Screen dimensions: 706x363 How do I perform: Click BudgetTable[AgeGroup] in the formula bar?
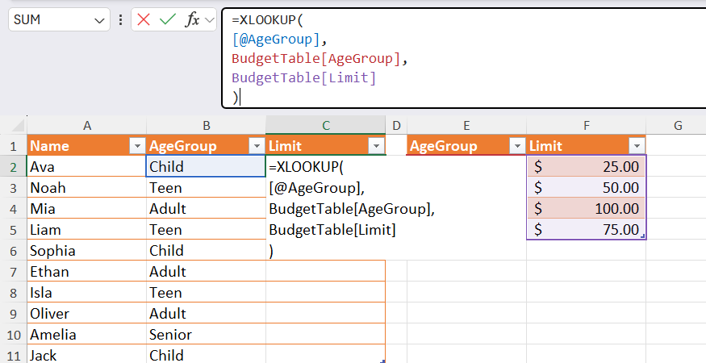pos(316,59)
